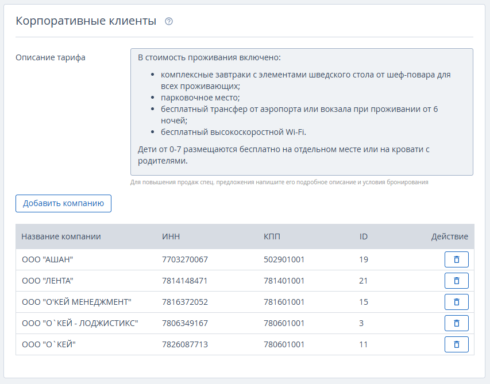490x384 pixels.
Task: Click trash icon for ООО "О`КЕЙ"
Action: [x=456, y=344]
